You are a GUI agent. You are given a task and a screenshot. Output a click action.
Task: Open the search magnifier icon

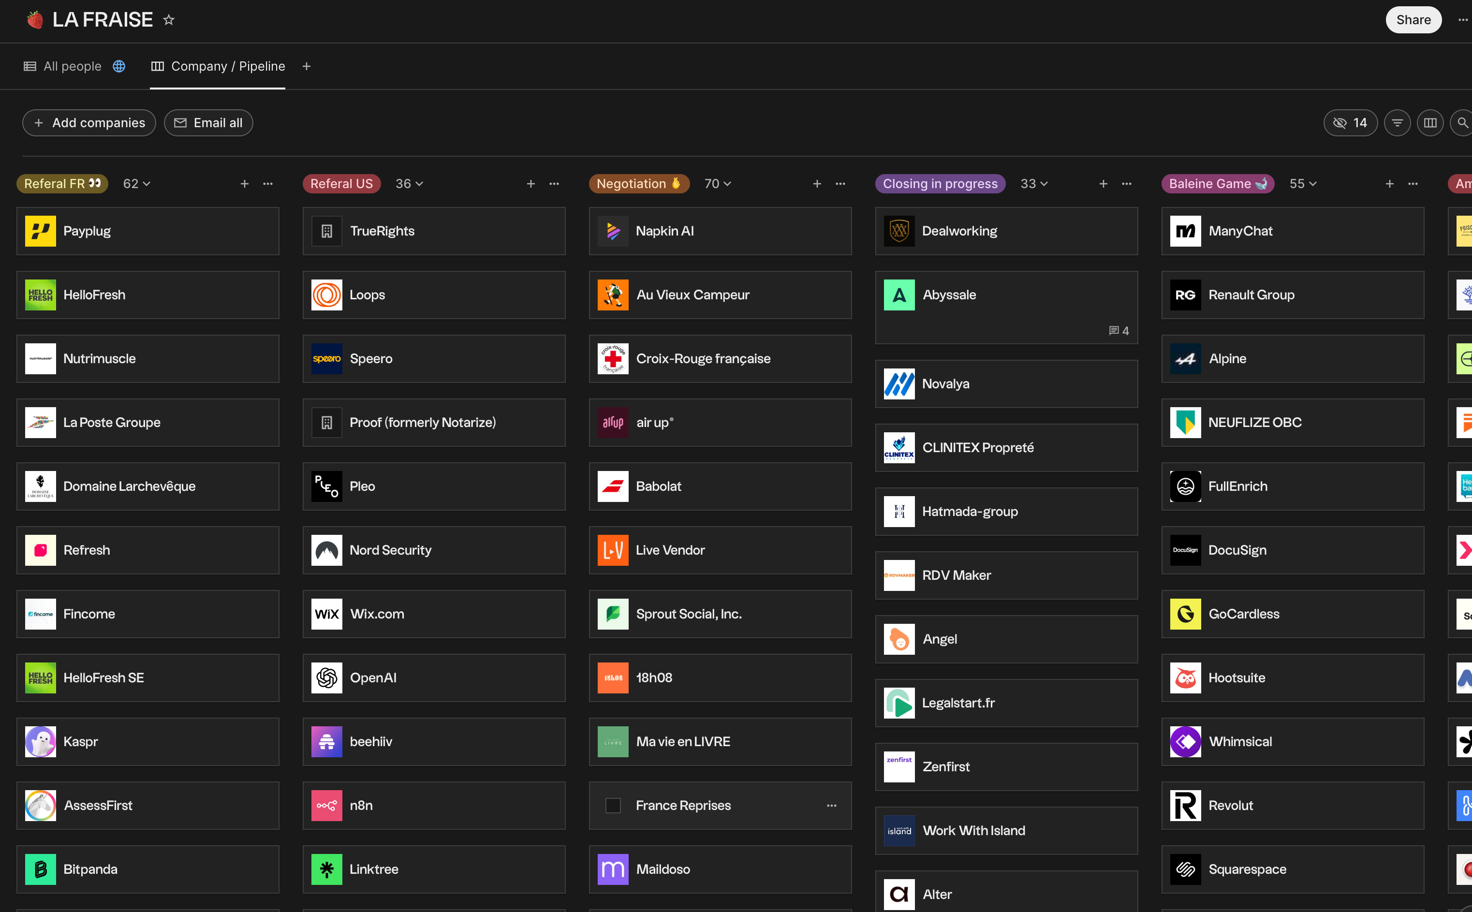click(1462, 123)
